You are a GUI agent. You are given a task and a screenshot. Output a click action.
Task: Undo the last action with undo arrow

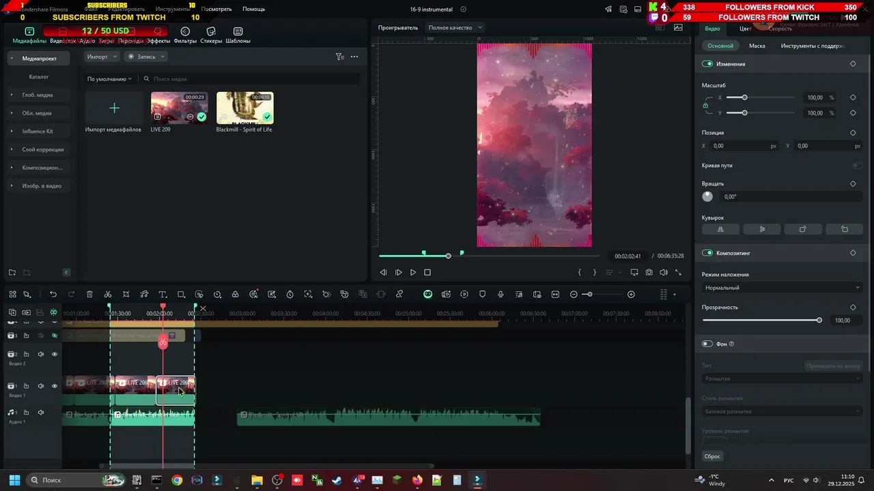coord(53,295)
